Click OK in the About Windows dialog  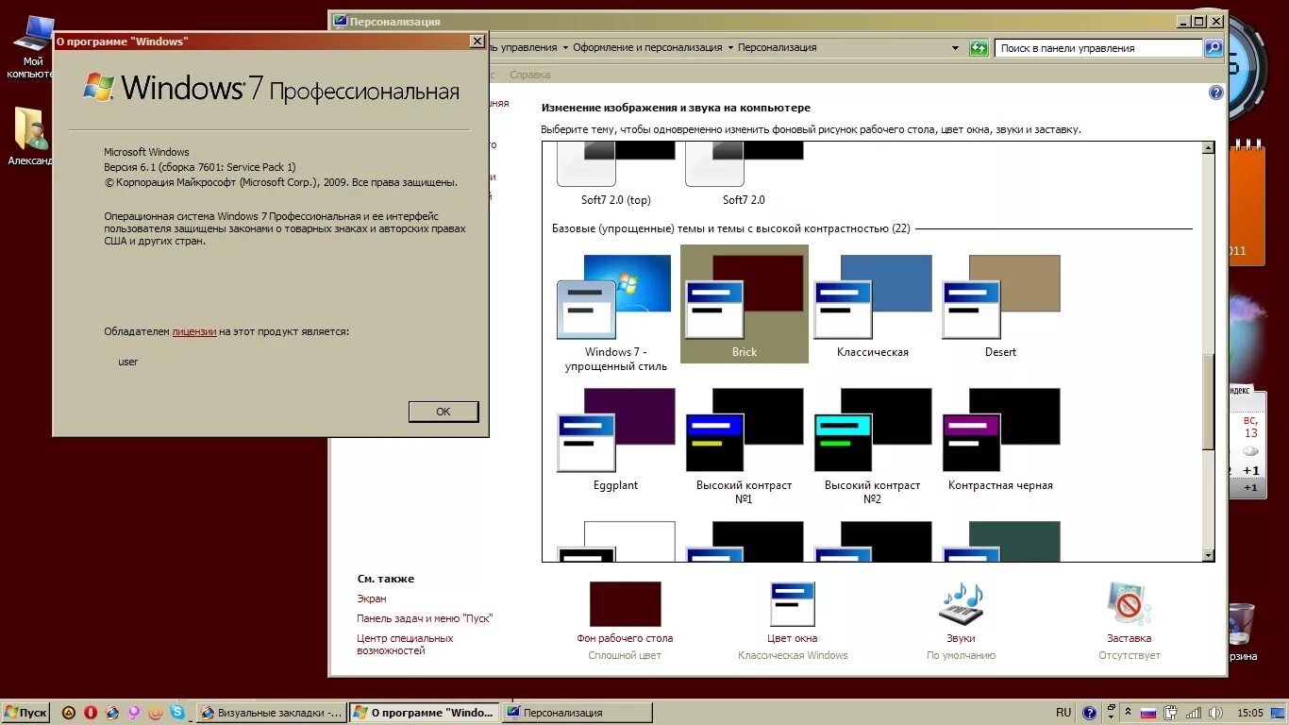(x=444, y=412)
